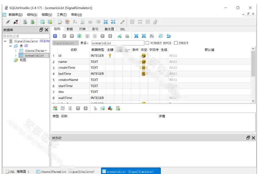
Task: Click the add database icon
Action: point(25,22)
